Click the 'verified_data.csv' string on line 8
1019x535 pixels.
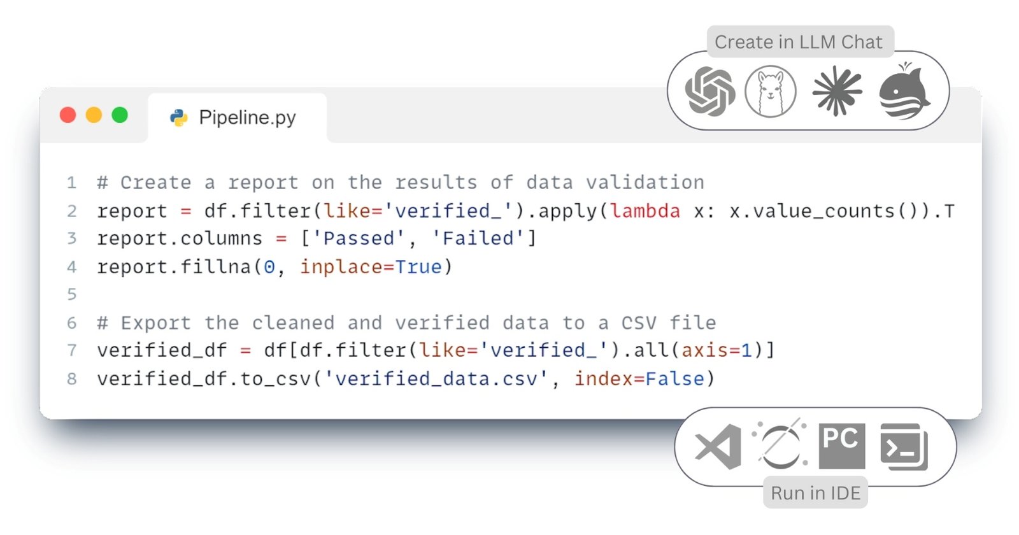[x=436, y=380]
